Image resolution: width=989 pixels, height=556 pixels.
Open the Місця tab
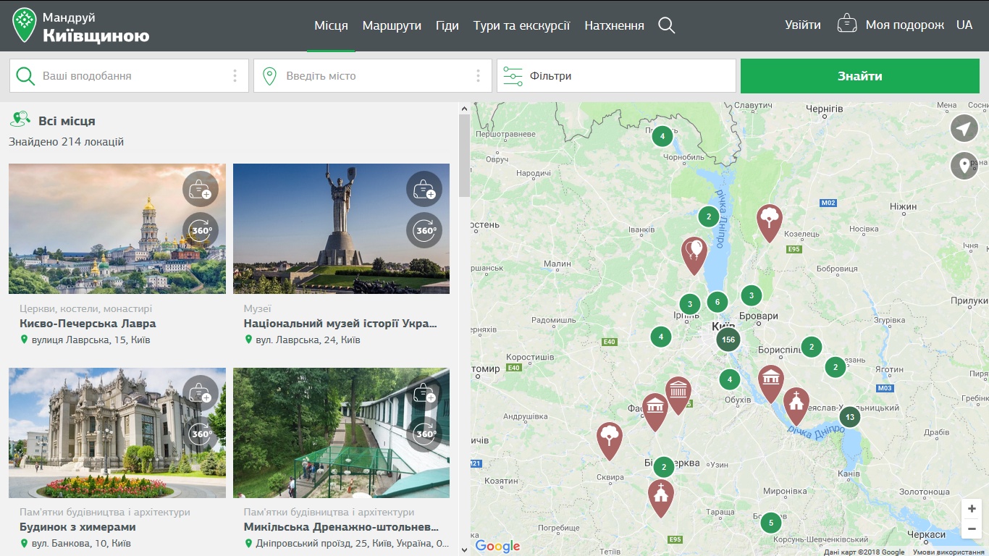pyautogui.click(x=331, y=25)
